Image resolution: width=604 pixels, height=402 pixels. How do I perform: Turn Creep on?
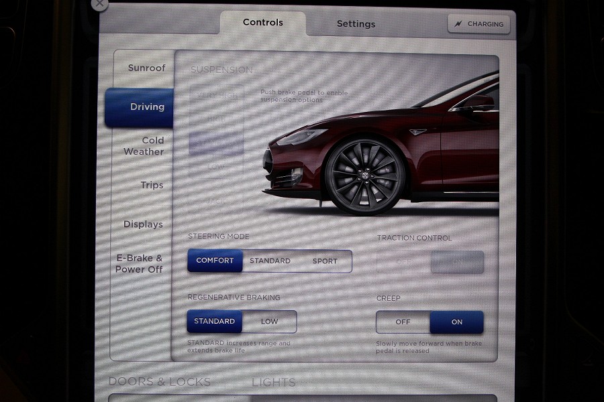pos(456,322)
